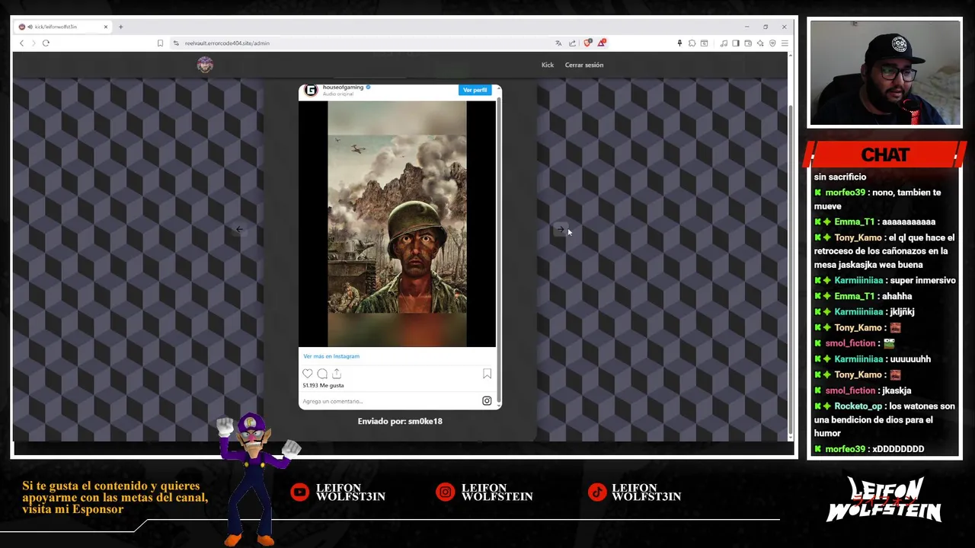Open Ver más en Instagram link

331,356
